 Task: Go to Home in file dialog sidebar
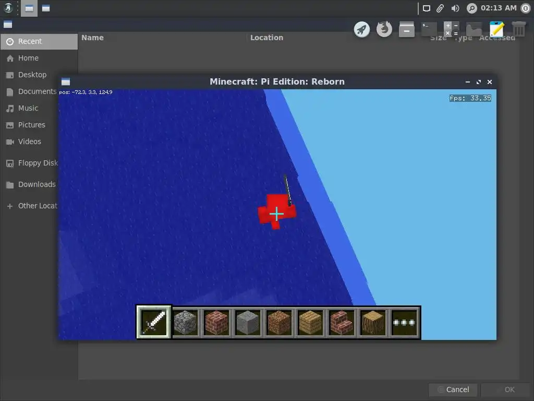click(39, 58)
